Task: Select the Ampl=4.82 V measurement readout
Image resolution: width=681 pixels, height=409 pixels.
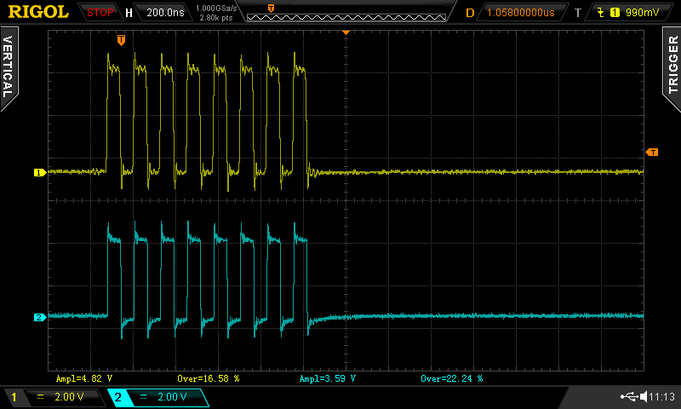Action: pos(83,377)
